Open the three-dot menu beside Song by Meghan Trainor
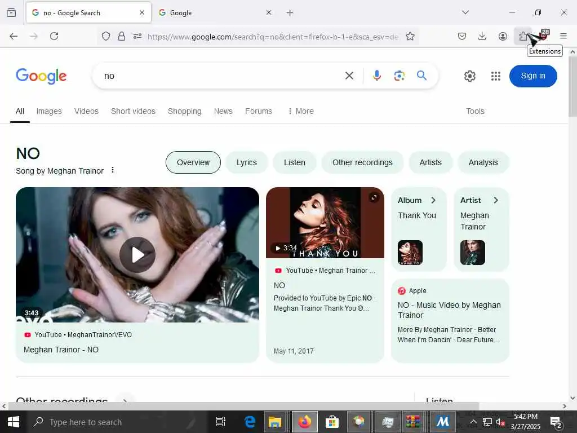Viewport: 577px width, 433px height. click(113, 170)
